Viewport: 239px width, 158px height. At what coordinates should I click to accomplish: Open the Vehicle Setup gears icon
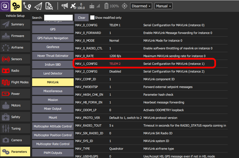pyautogui.click(x=16, y=6)
